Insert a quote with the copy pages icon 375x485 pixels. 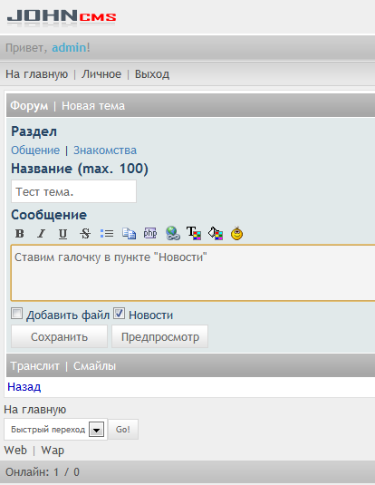[129, 233]
